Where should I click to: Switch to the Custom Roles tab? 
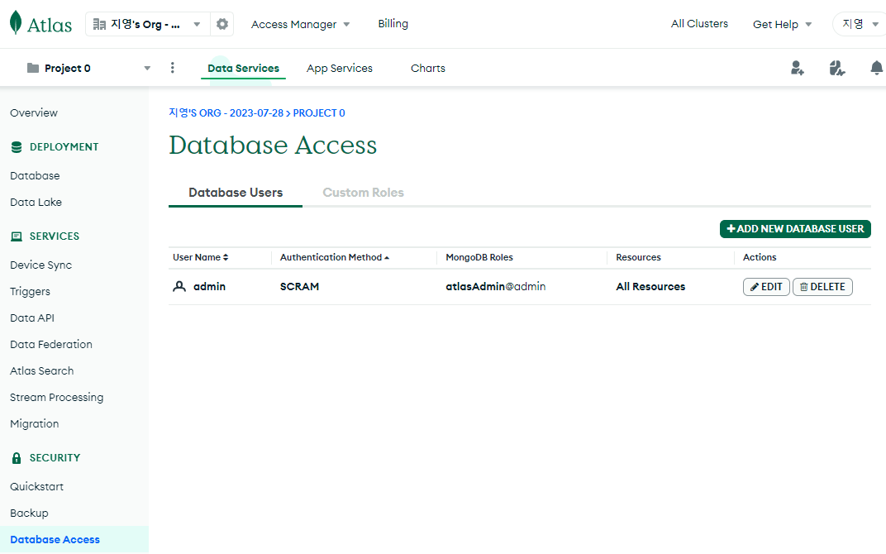pyautogui.click(x=363, y=193)
